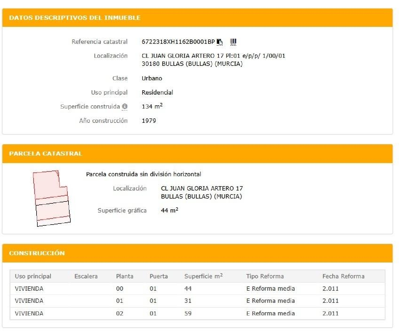The height and width of the screenshot is (331, 403).
Task: Select the Vivienda row for planta 00
Action: (x=29, y=289)
